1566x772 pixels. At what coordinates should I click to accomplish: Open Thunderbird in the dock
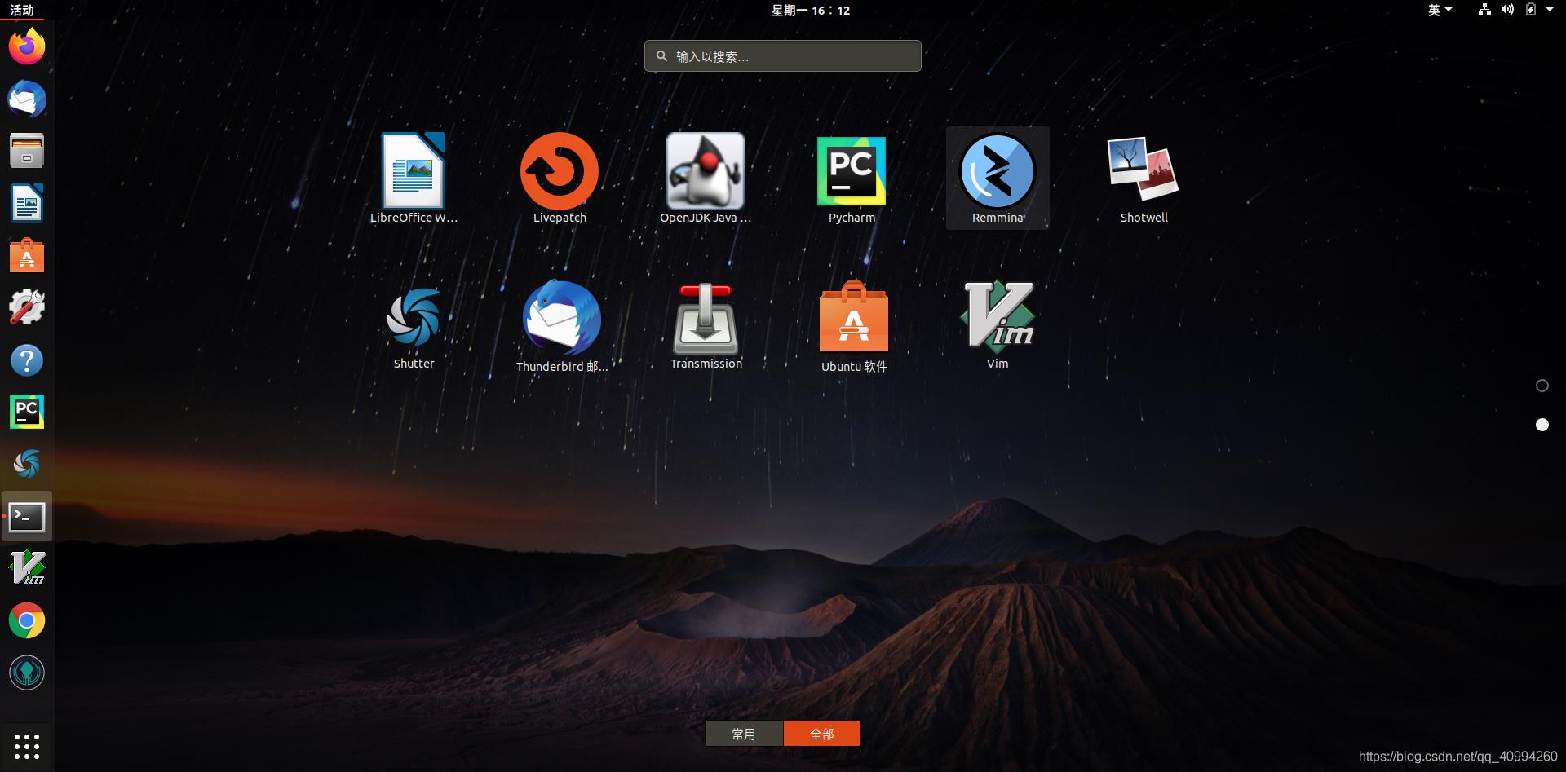(x=27, y=99)
